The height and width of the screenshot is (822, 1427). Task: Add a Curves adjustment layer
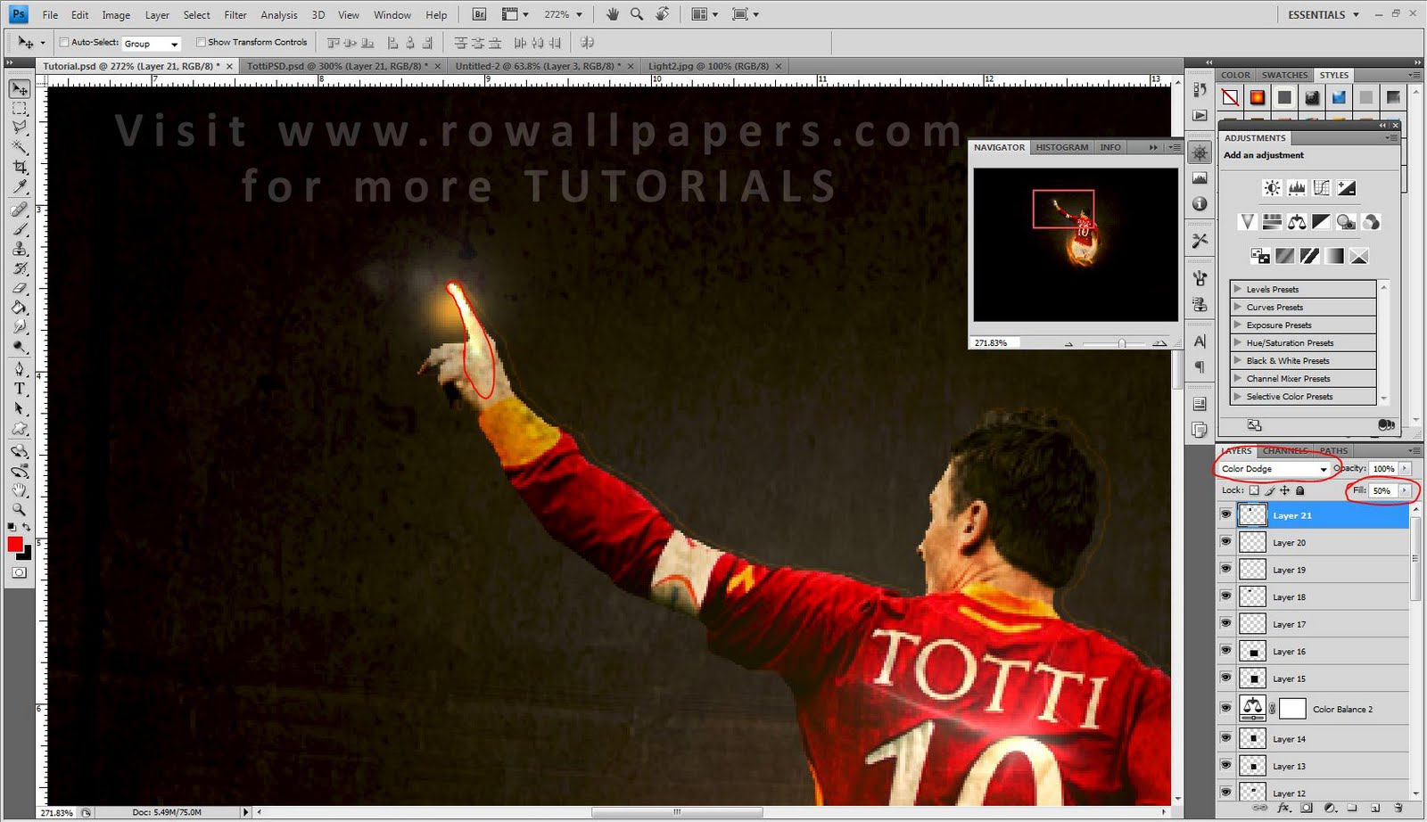point(1322,188)
